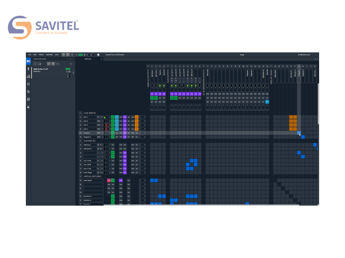345x258 pixels.
Task: Open the HELP menu
Action: pos(56,55)
